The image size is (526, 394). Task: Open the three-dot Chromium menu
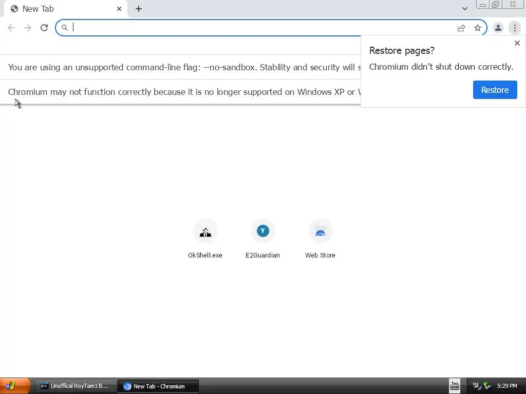(515, 28)
